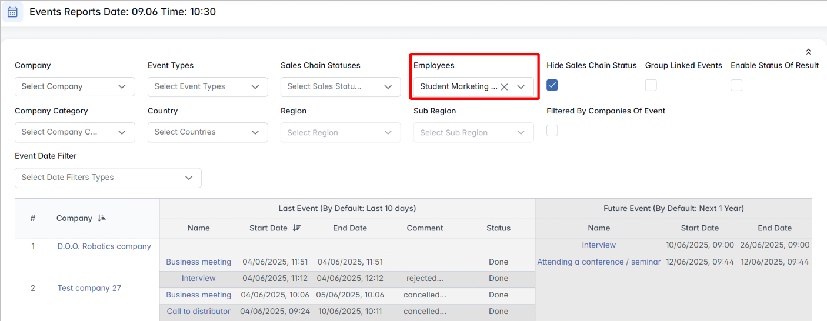Open Test company 27 link
This screenshot has width=827, height=321.
[89, 288]
